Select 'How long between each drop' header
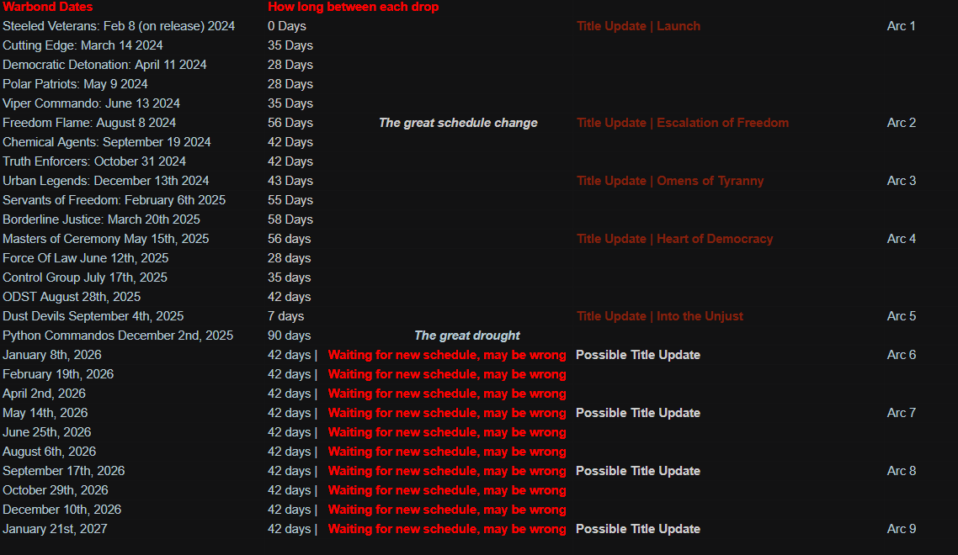 tap(353, 7)
